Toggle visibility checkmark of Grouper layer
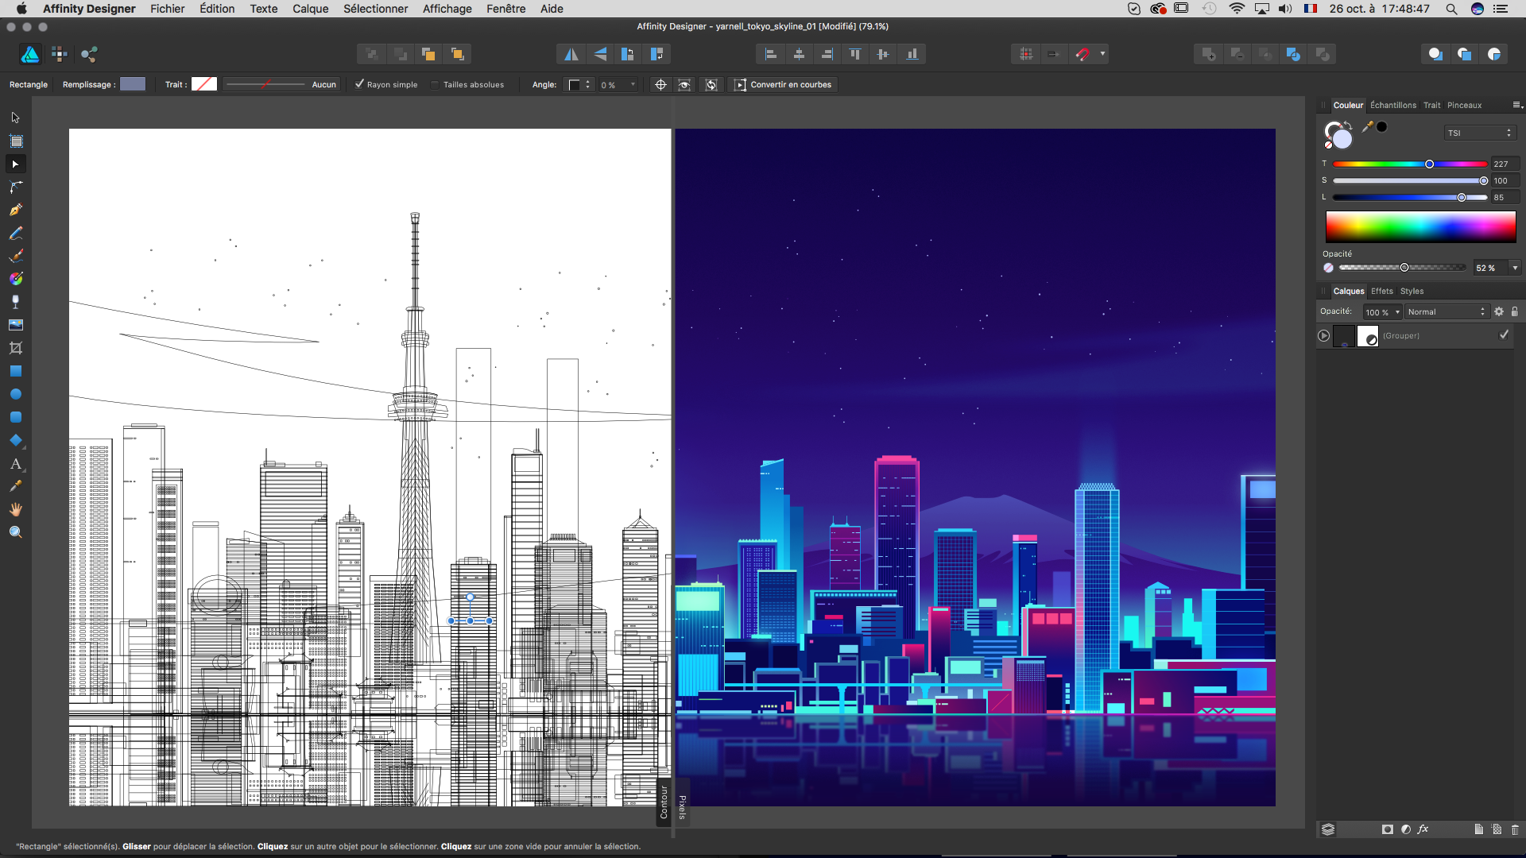The image size is (1526, 858). click(1504, 335)
